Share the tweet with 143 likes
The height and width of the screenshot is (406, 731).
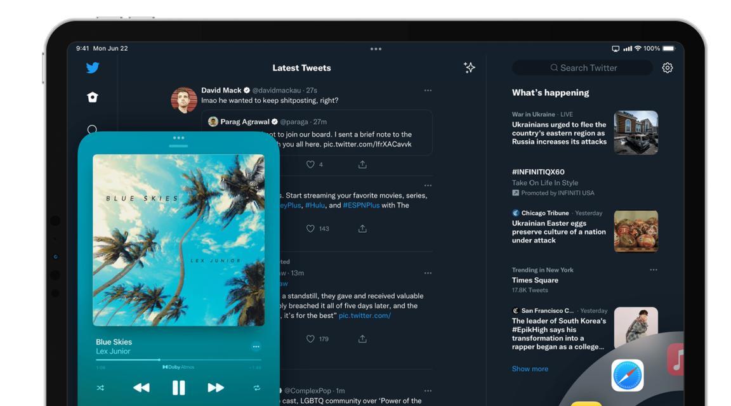(362, 229)
